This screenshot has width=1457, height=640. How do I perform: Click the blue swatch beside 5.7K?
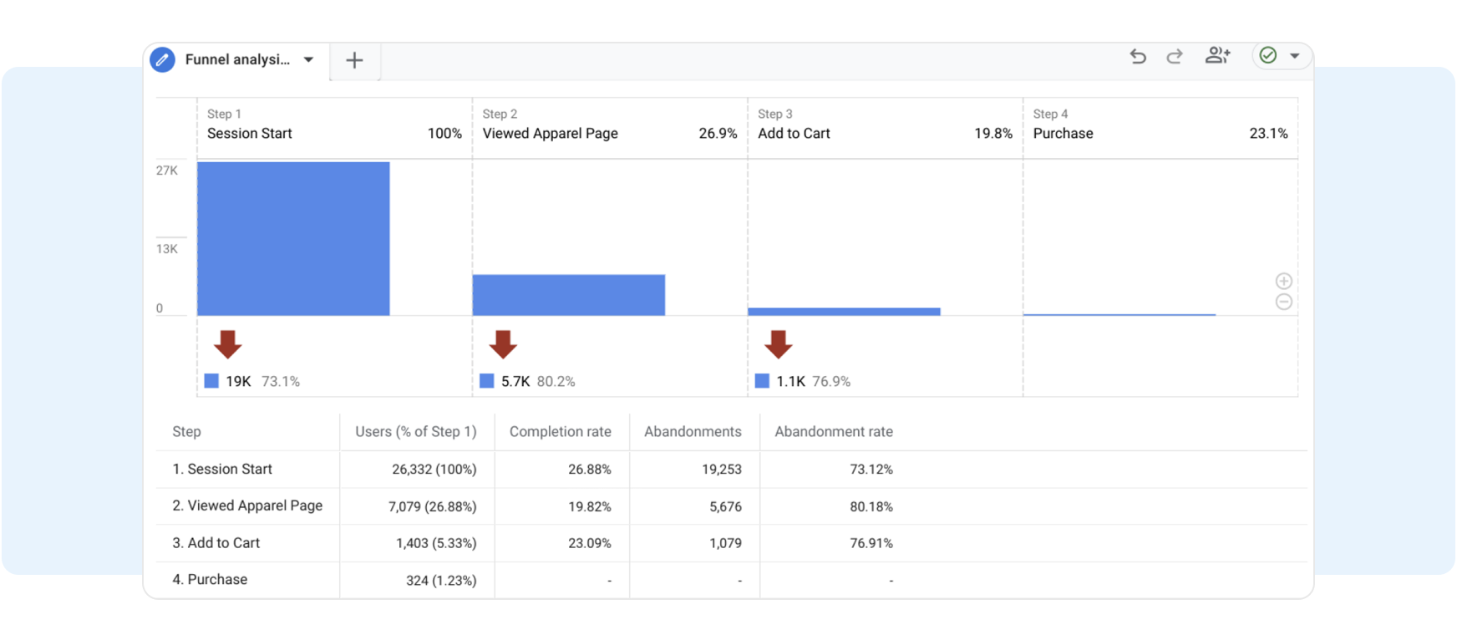487,381
